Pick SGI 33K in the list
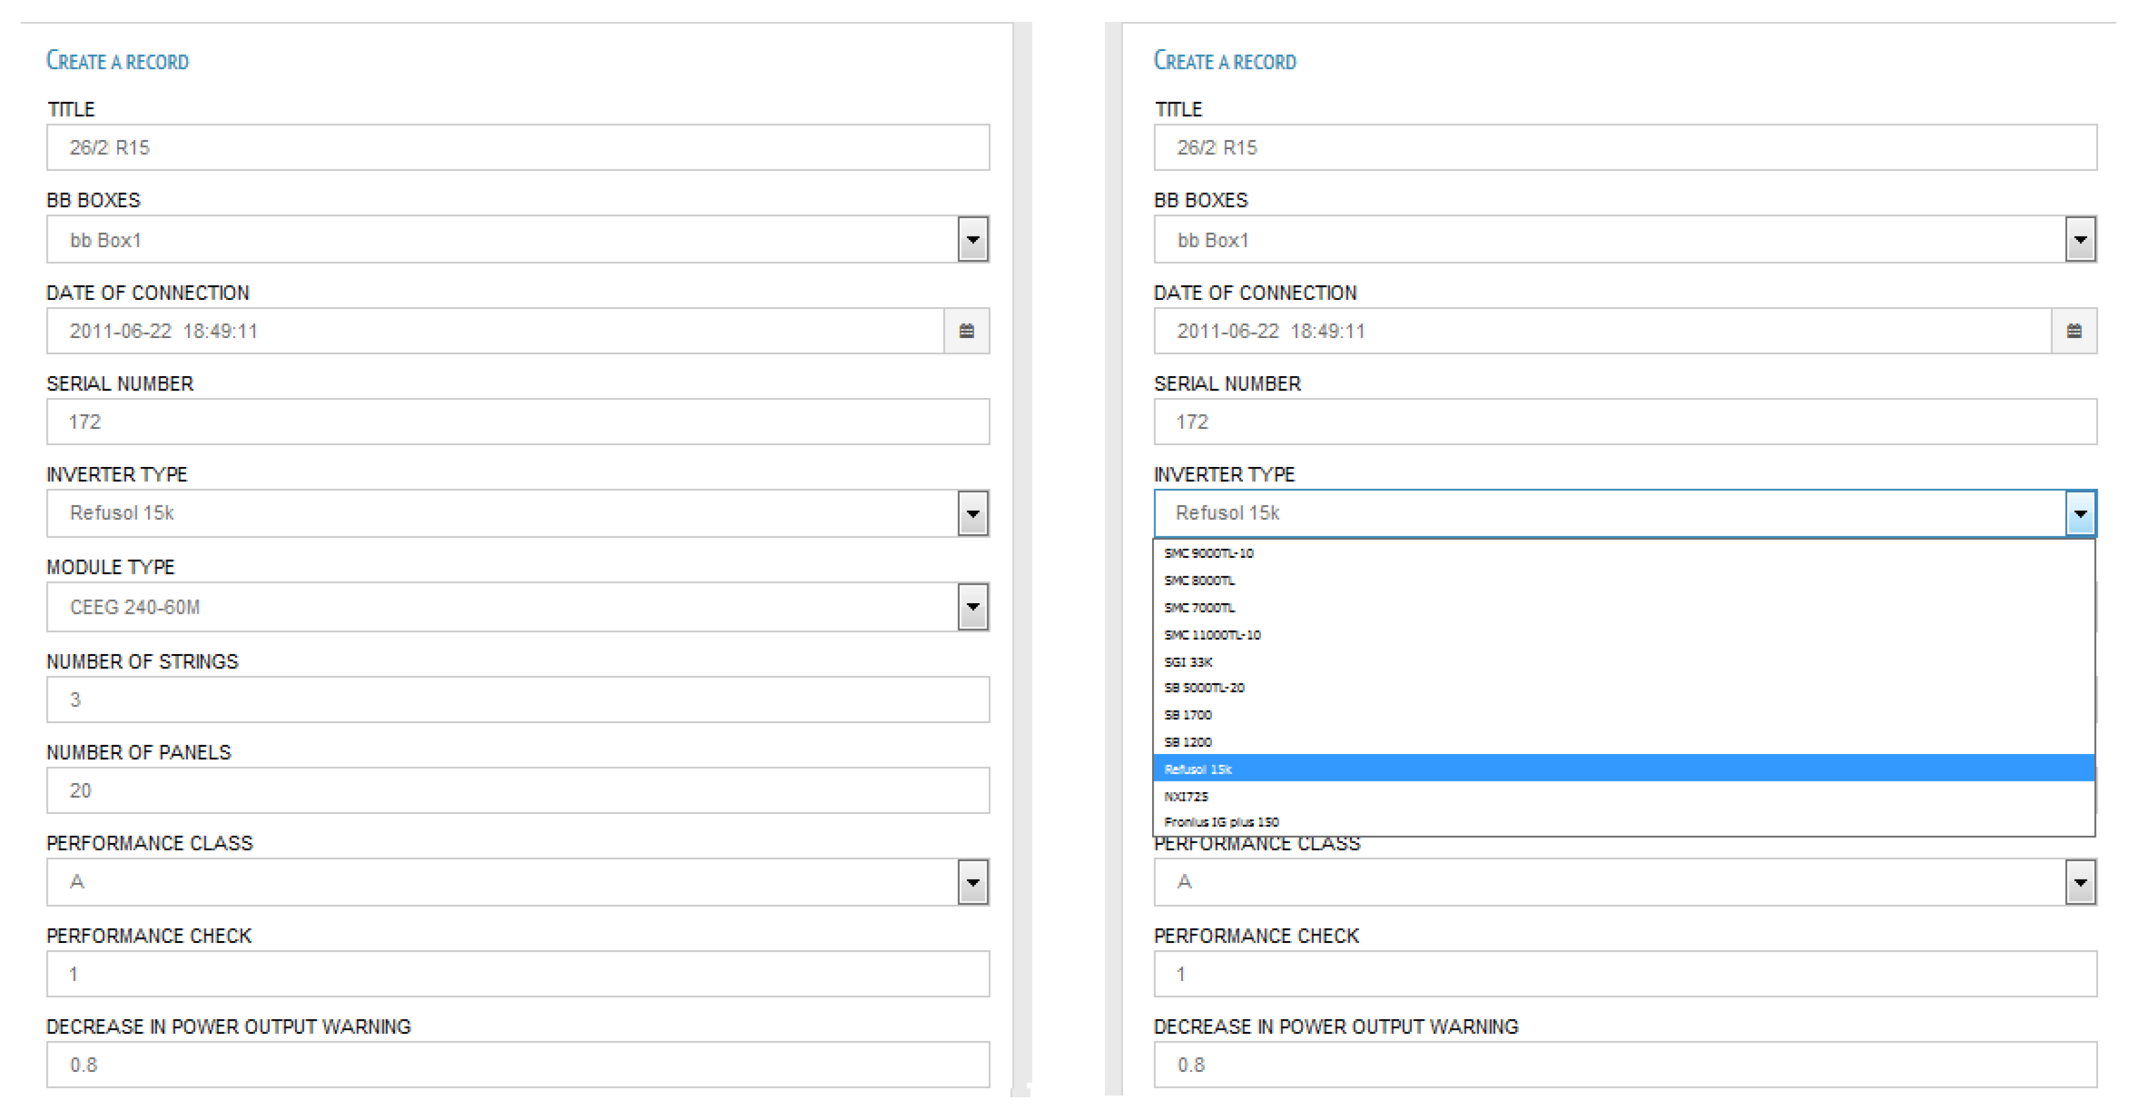 (1188, 661)
